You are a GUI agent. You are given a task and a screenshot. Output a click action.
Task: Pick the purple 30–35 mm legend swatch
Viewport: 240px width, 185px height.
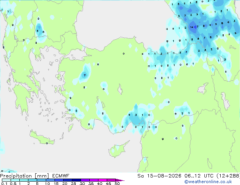(x=85, y=180)
